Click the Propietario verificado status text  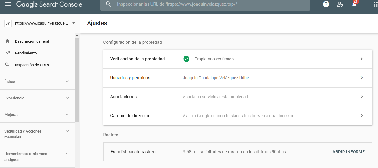[x=214, y=59]
